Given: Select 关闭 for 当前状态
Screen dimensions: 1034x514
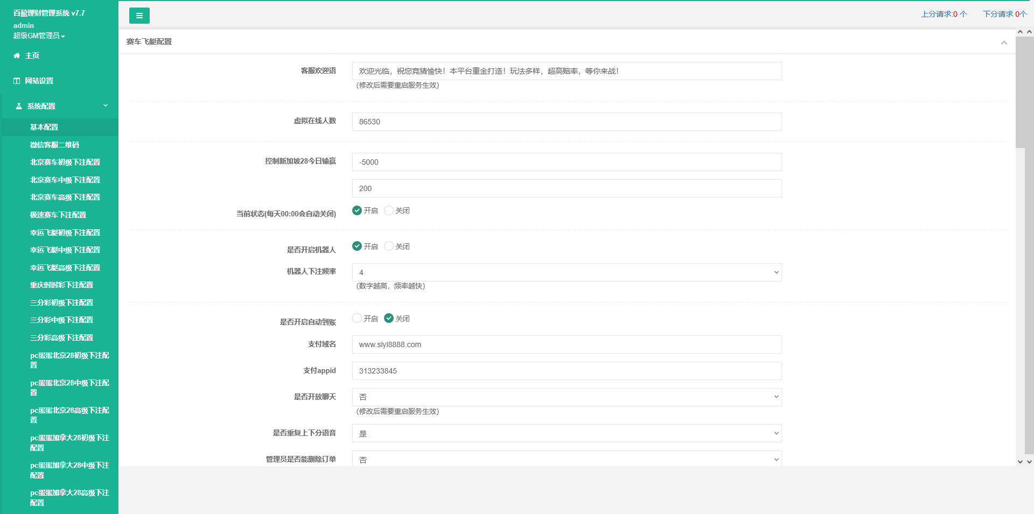Looking at the screenshot, I should [389, 210].
